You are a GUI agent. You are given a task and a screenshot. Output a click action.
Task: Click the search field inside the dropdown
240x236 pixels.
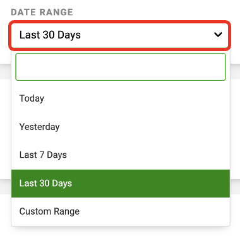tap(121, 67)
